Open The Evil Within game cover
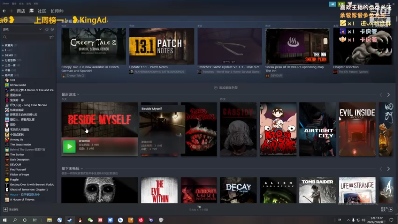This screenshot has width=398, height=224. coord(159,190)
